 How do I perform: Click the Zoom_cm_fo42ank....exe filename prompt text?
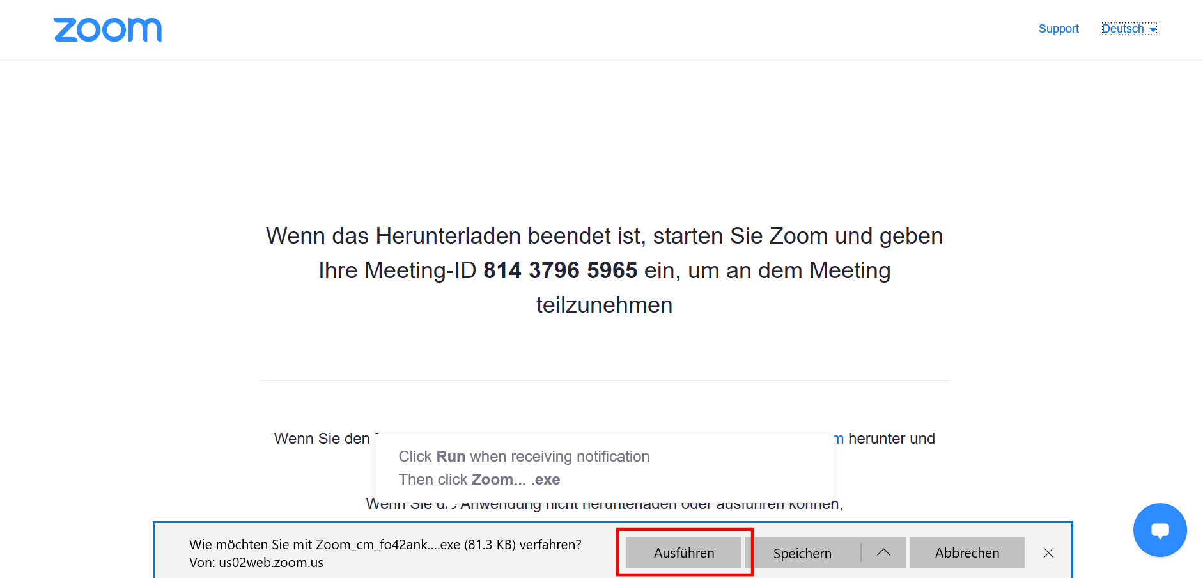385,545
